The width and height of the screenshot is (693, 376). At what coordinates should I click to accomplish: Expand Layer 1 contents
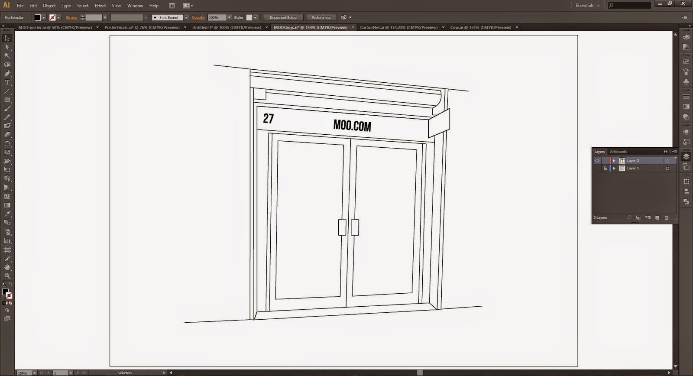tap(614, 169)
